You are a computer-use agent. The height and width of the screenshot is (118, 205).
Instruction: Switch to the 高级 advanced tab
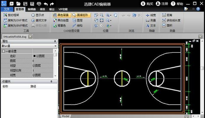(42, 9)
